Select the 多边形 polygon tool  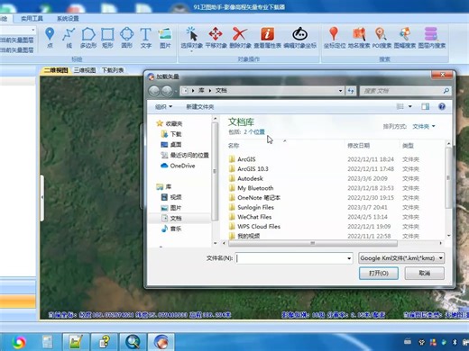[x=88, y=38]
